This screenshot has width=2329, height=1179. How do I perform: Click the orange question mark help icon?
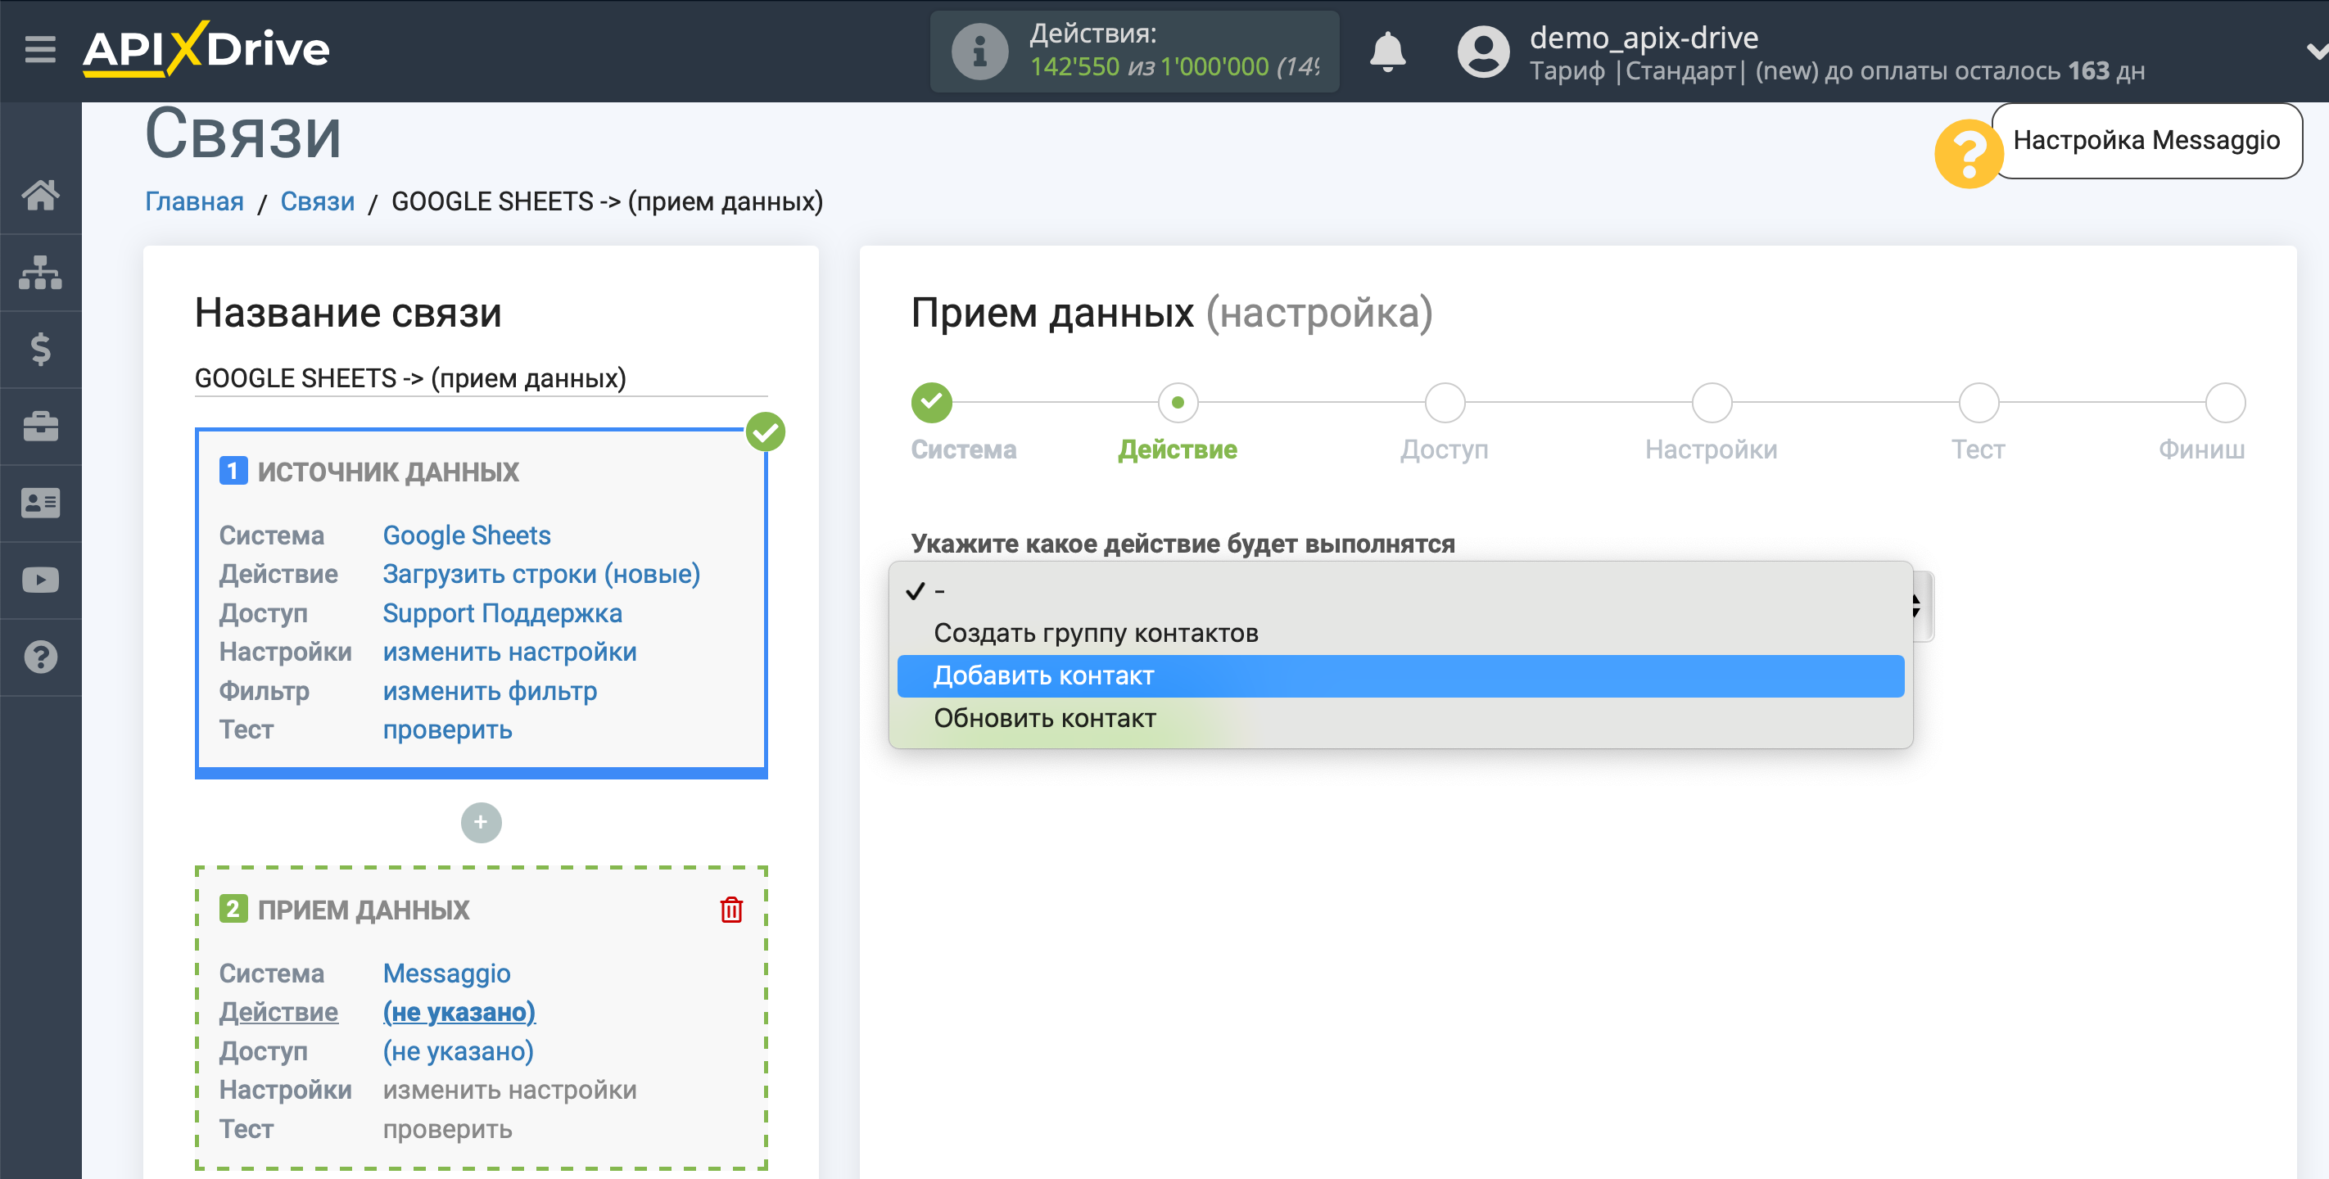pos(1968,154)
